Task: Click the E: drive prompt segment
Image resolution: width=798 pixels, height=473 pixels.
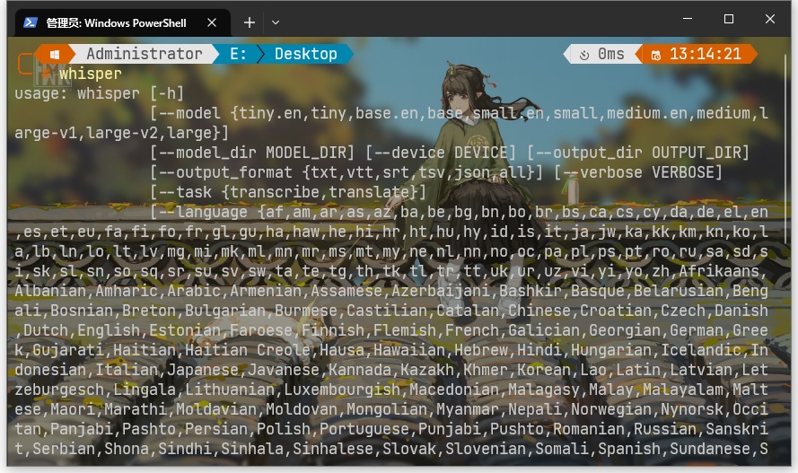Action: 238,54
